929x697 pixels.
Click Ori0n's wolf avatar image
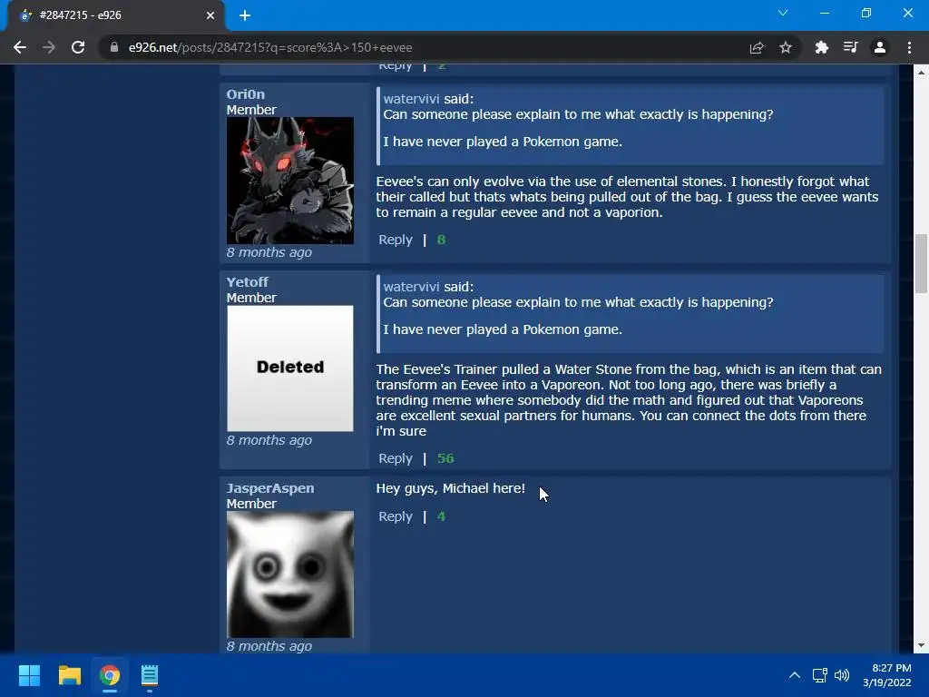coord(290,181)
